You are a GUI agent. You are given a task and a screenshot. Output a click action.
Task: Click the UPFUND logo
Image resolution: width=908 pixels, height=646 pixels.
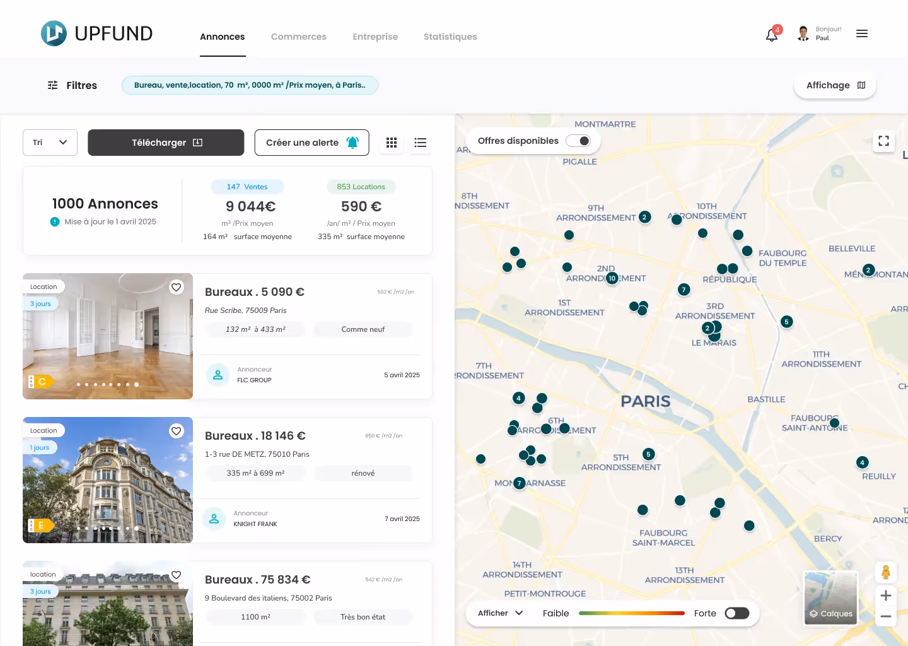click(97, 33)
